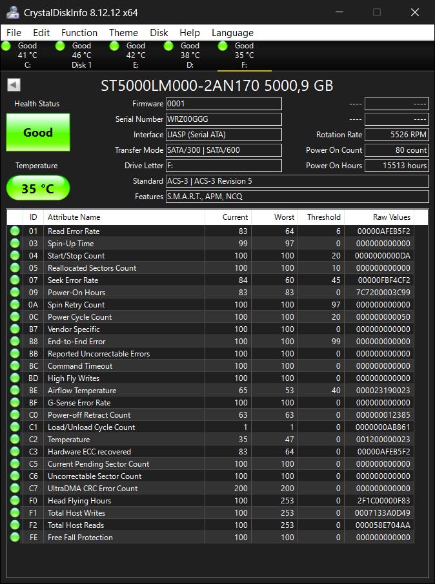Open the Function menu
The height and width of the screenshot is (584, 435).
79,33
